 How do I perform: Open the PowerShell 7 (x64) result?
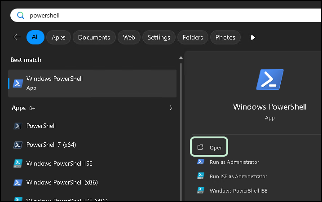coord(92,145)
